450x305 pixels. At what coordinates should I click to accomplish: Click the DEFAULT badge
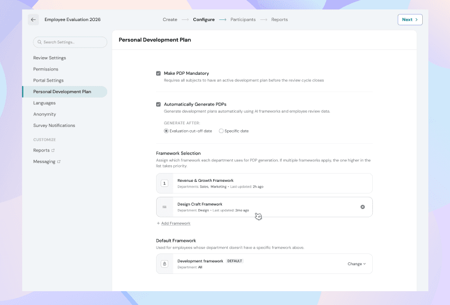click(234, 261)
